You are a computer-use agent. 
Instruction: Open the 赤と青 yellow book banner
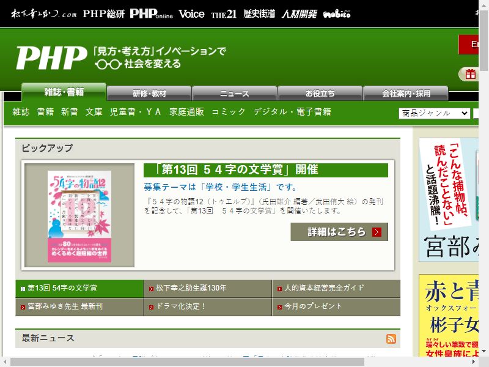(449, 315)
